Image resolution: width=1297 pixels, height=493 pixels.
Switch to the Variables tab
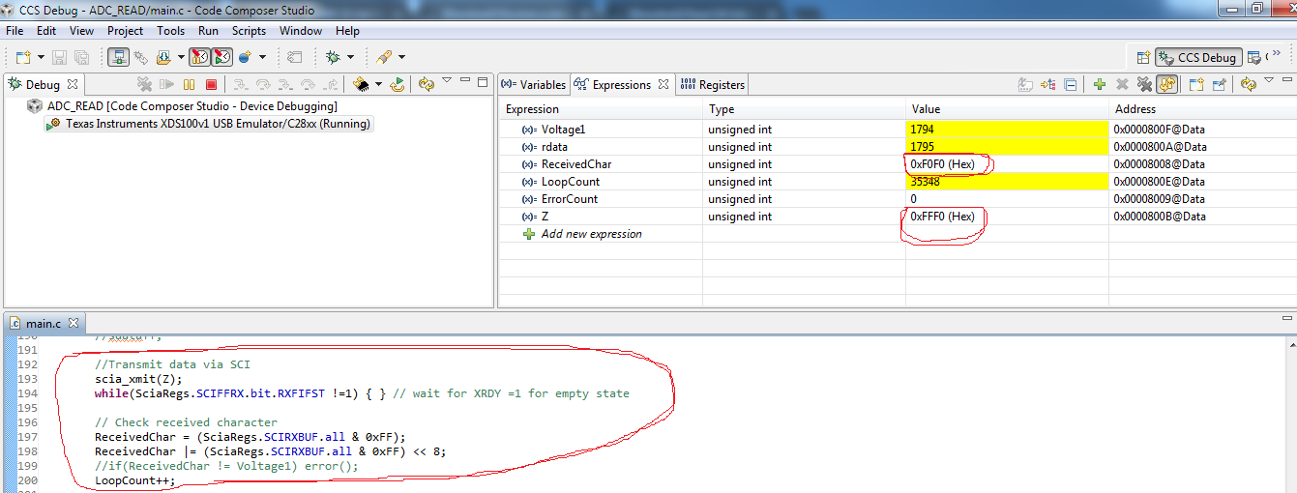coord(534,84)
